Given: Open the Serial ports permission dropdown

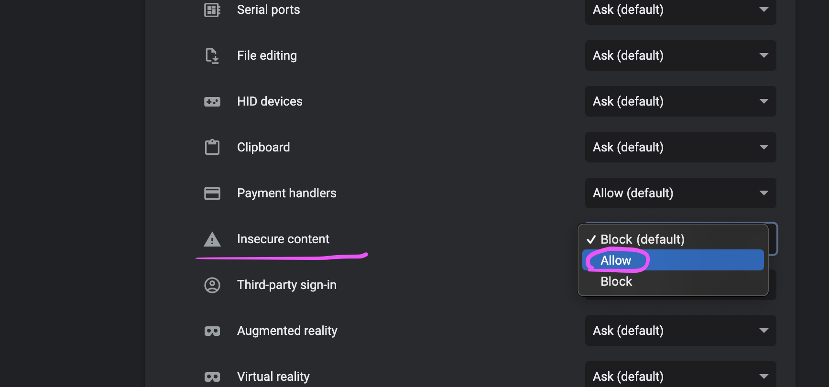Looking at the screenshot, I should 680,10.
